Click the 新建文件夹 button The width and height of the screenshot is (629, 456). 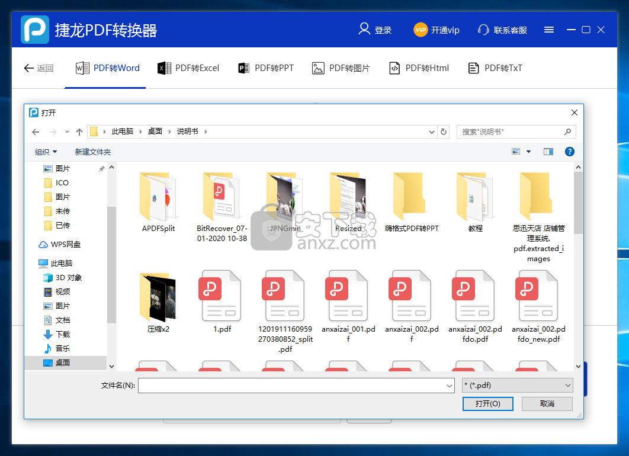click(x=92, y=152)
